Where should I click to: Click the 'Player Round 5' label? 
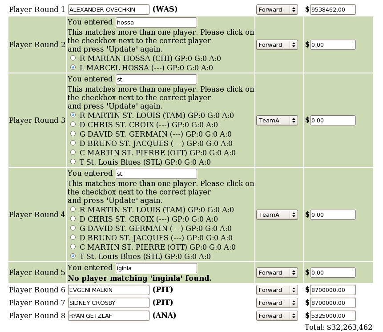click(x=37, y=273)
